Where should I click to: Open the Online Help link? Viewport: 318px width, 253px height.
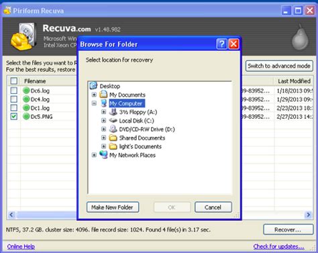pos(21,246)
